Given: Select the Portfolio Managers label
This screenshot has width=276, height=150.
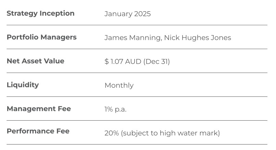Looking at the screenshot, I should click(x=41, y=37).
